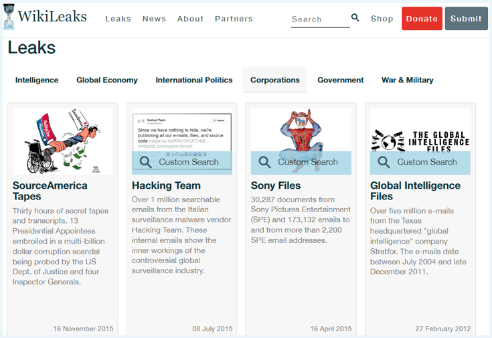Click the red Donate button
This screenshot has width=492, height=338.
[422, 19]
